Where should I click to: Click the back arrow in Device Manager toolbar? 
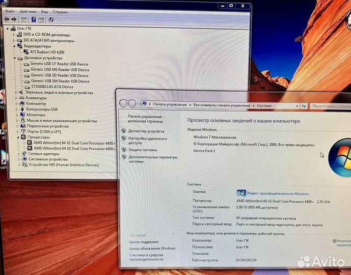point(7,19)
